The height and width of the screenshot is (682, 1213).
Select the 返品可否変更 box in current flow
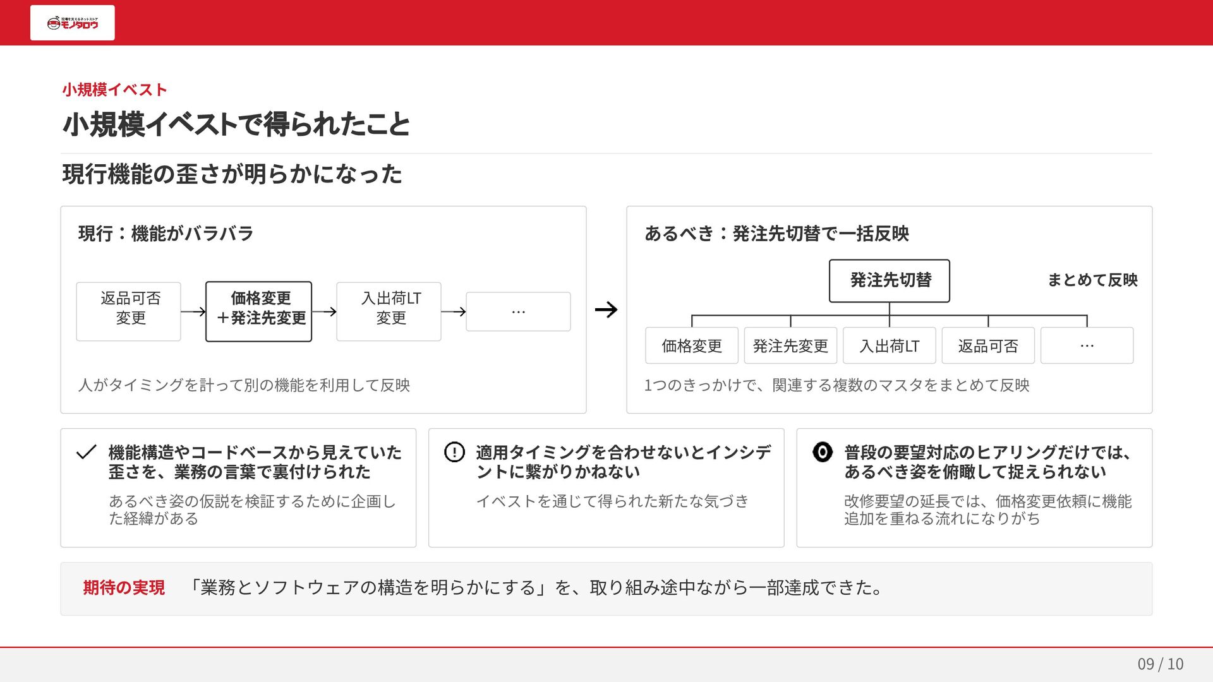coord(129,311)
